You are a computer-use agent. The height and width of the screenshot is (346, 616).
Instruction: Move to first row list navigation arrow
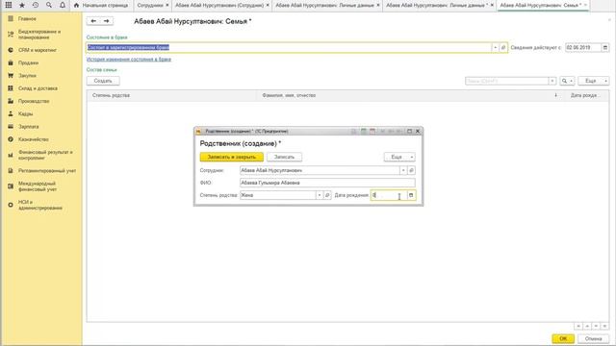pyautogui.click(x=578, y=326)
